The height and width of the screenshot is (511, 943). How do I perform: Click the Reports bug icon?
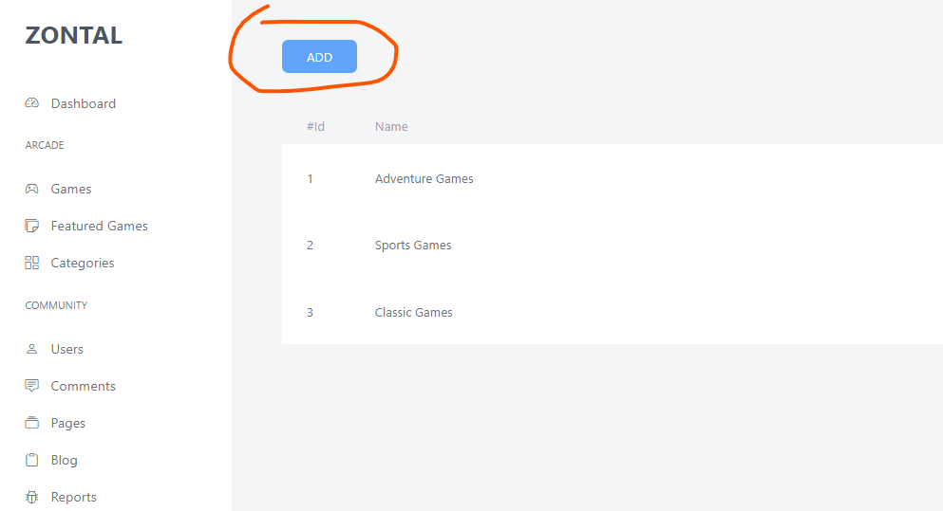(x=32, y=497)
